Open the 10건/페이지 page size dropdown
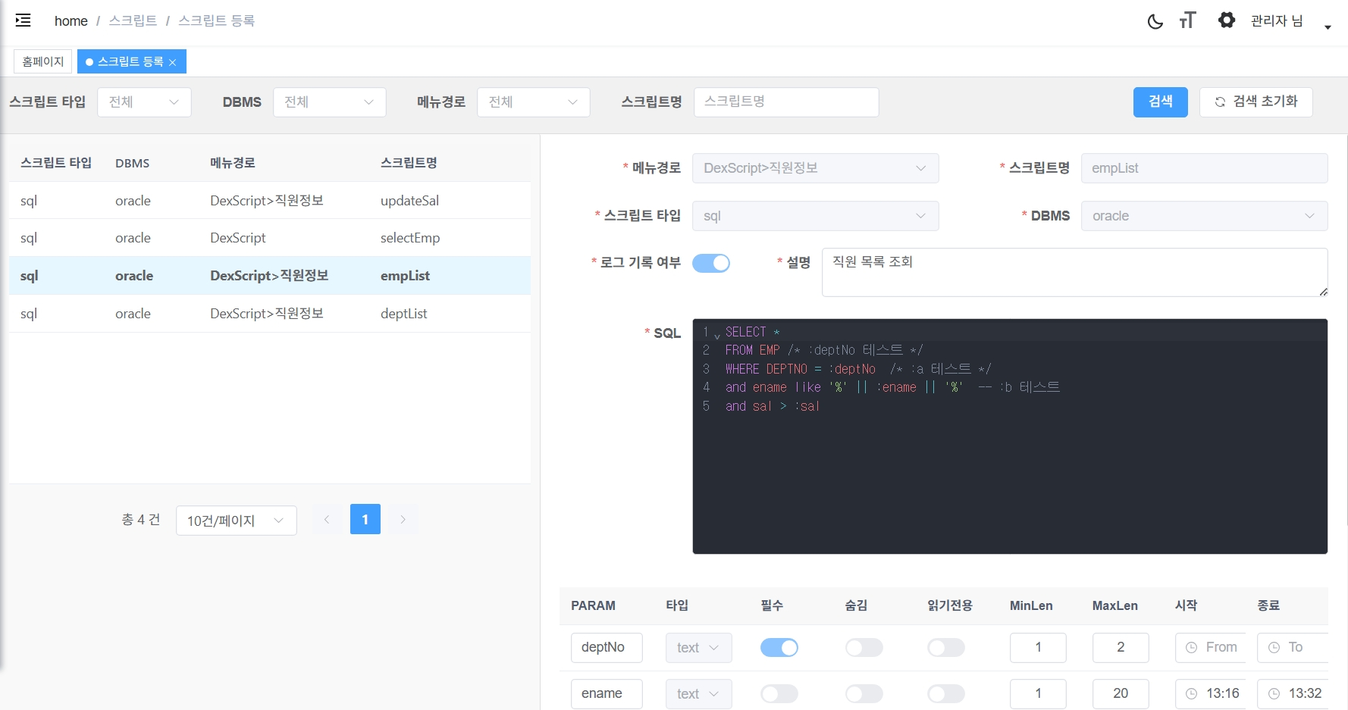The height and width of the screenshot is (710, 1348). pos(236,521)
